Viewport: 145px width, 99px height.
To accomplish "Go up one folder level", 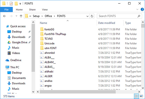I will 21,16.
